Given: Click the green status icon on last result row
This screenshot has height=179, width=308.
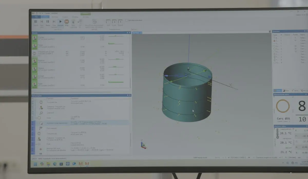Looking at the screenshot, I should coord(34,84).
